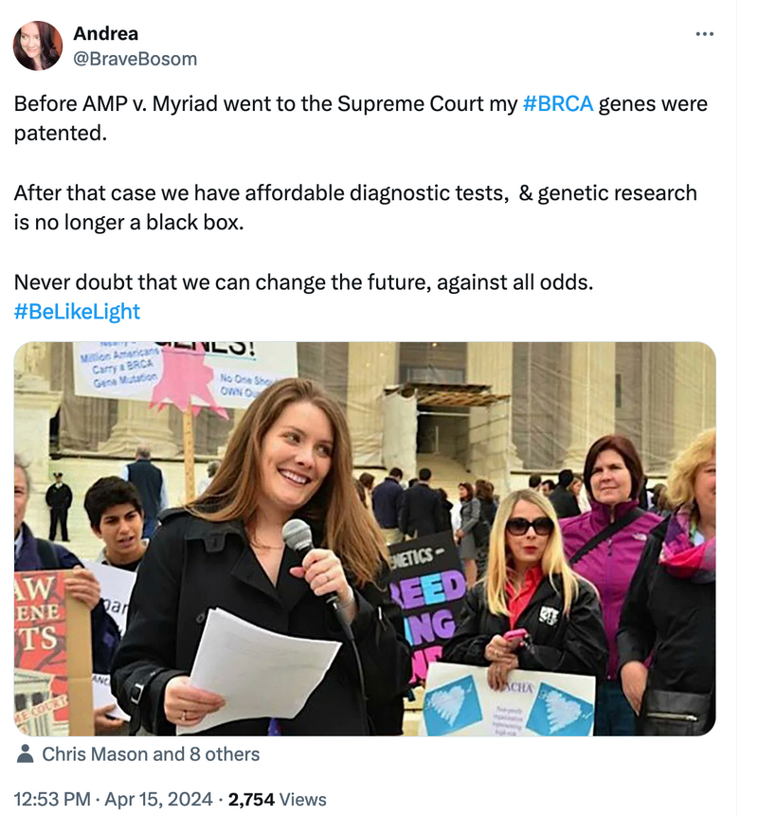Open the three-dot more options menu
This screenshot has height=815, width=758.
704,34
